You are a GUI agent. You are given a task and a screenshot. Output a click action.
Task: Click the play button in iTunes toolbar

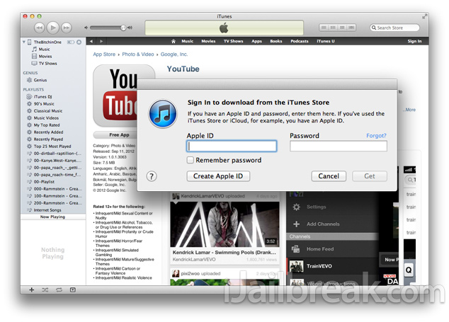(x=52, y=28)
